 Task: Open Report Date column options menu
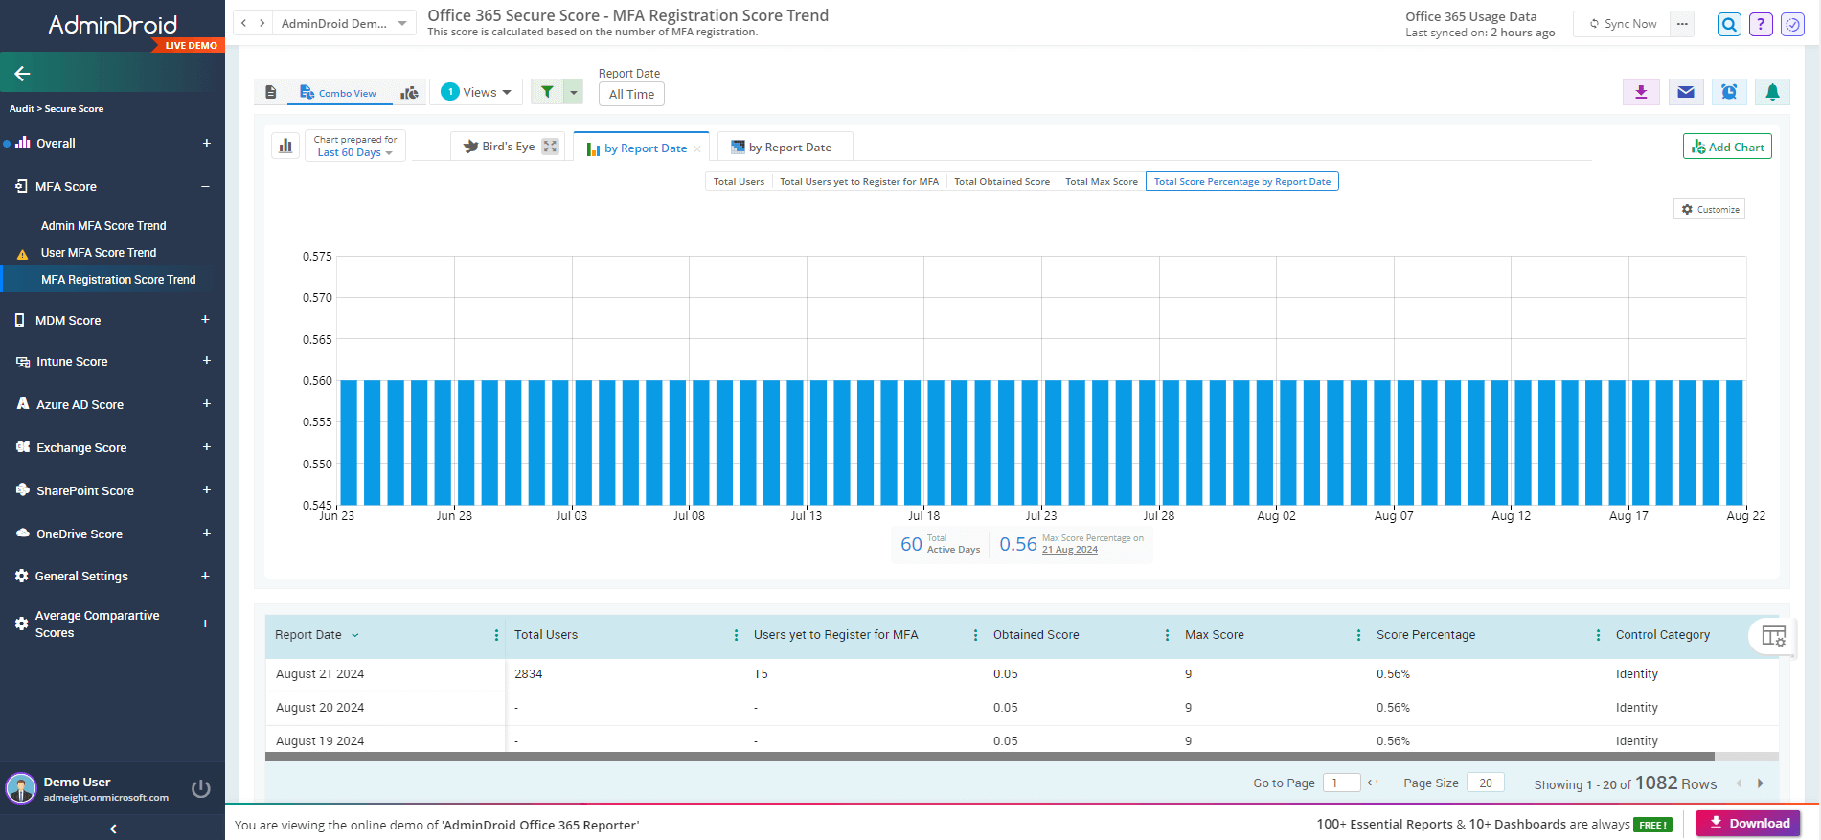(496, 635)
